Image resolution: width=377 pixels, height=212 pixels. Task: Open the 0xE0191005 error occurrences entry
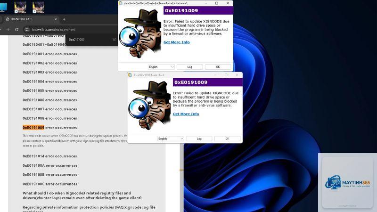coord(50,90)
